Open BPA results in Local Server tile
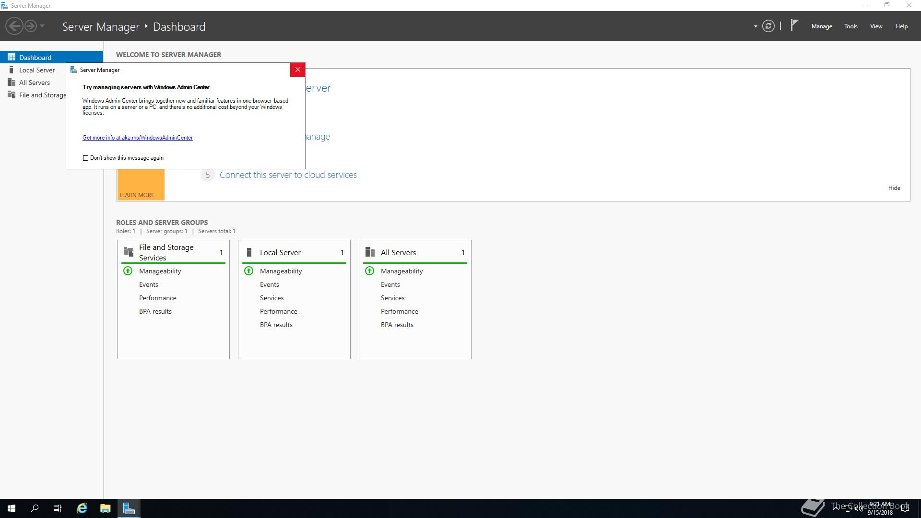The width and height of the screenshot is (921, 518). [276, 325]
